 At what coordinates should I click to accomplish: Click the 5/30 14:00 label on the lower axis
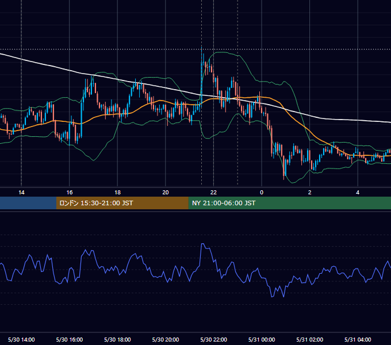[21, 339]
